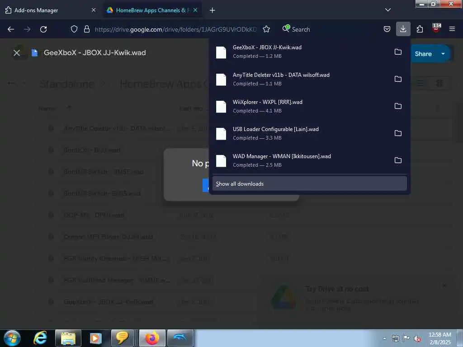The image size is (463, 347).
Task: Open a new browser tab
Action: pyautogui.click(x=213, y=10)
